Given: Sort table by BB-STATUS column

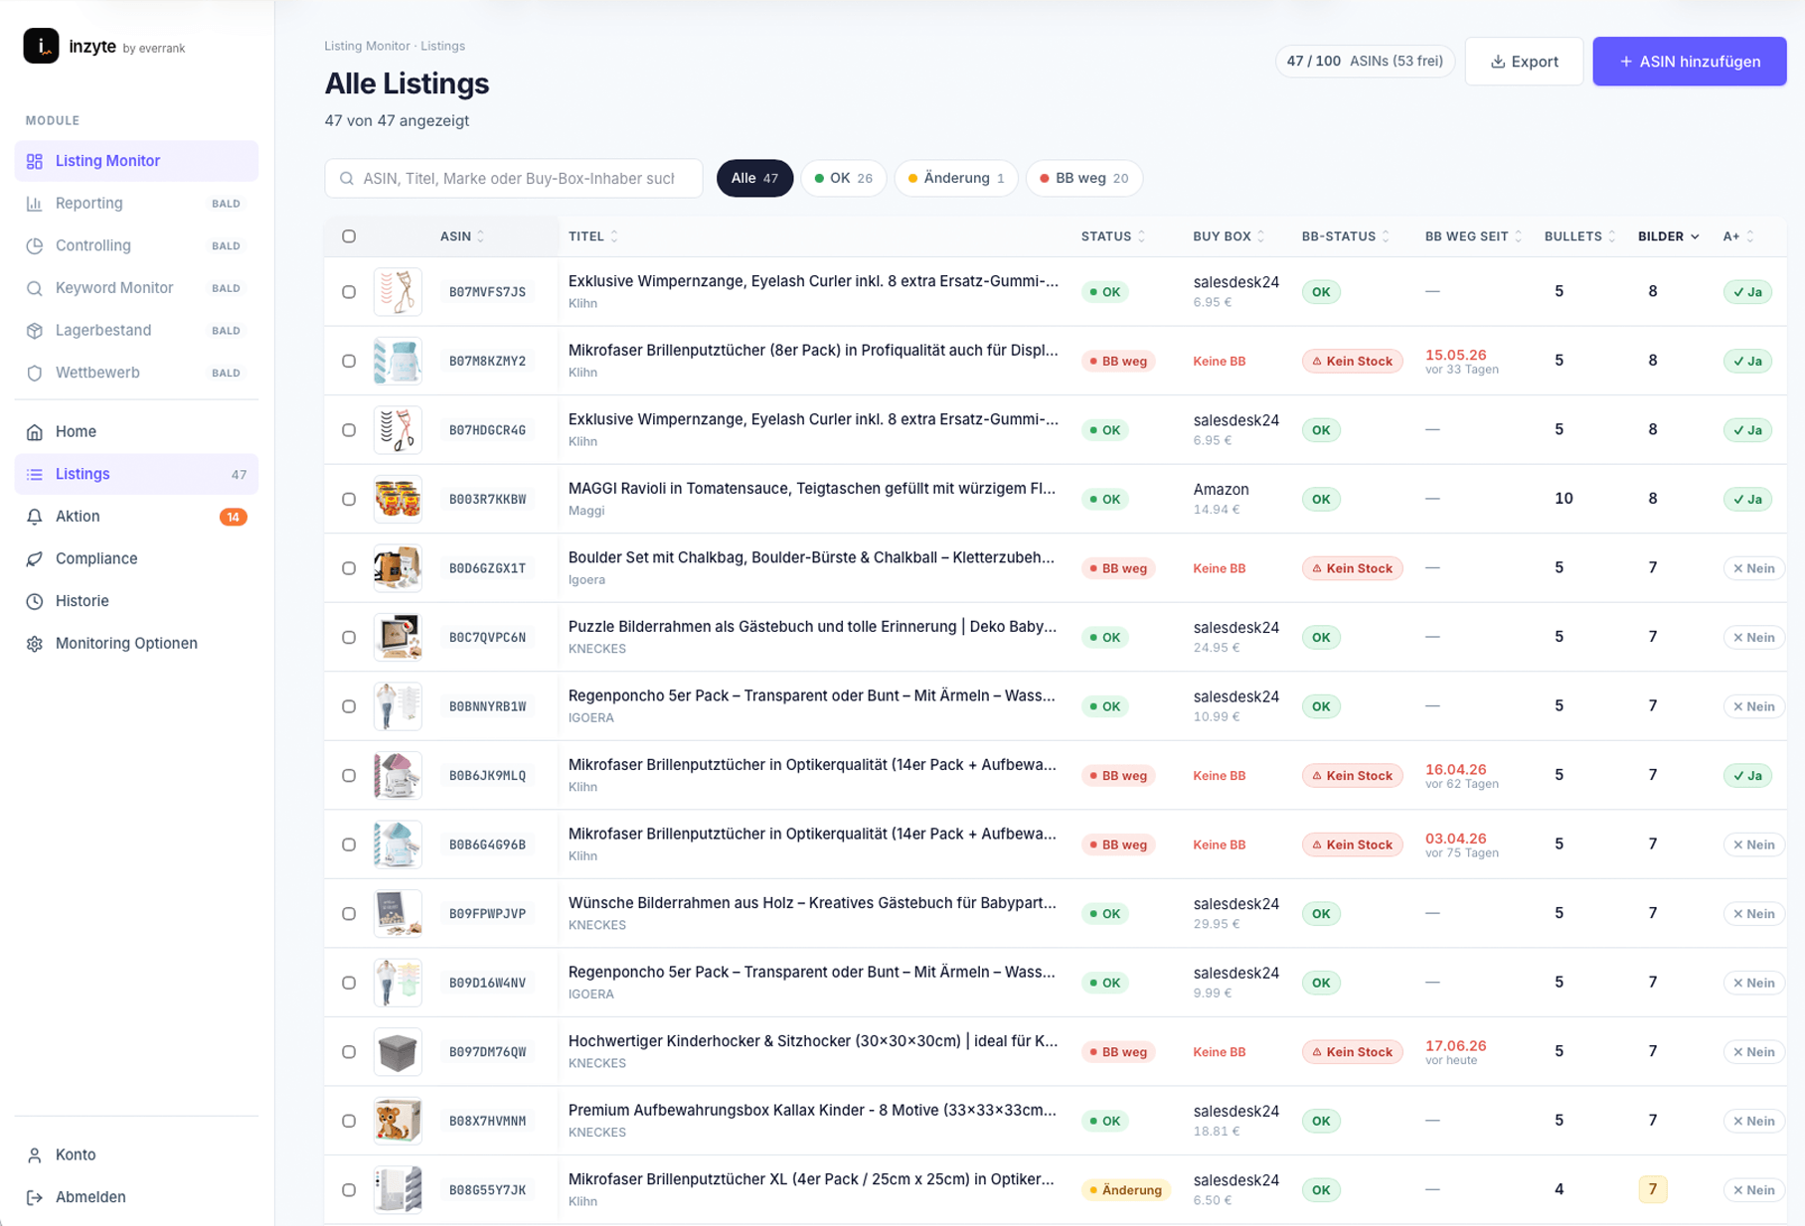Looking at the screenshot, I should (1346, 236).
